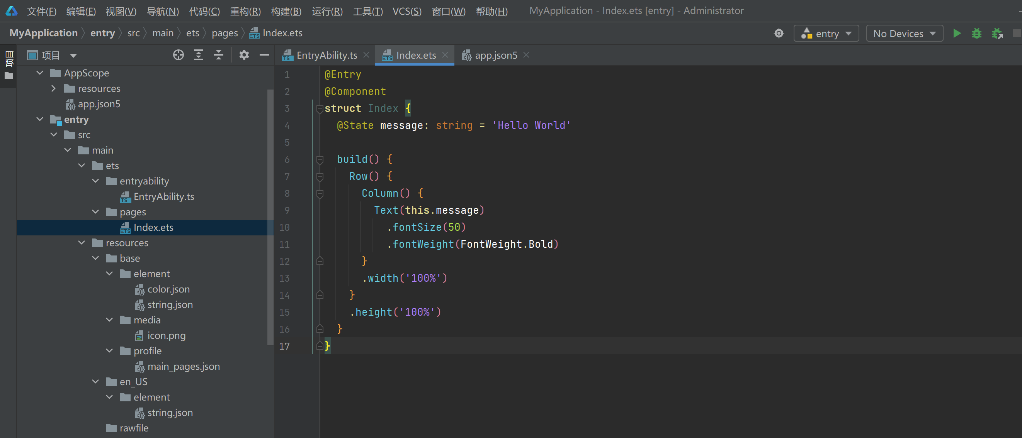
Task: Fold the build() code block
Action: (x=320, y=160)
